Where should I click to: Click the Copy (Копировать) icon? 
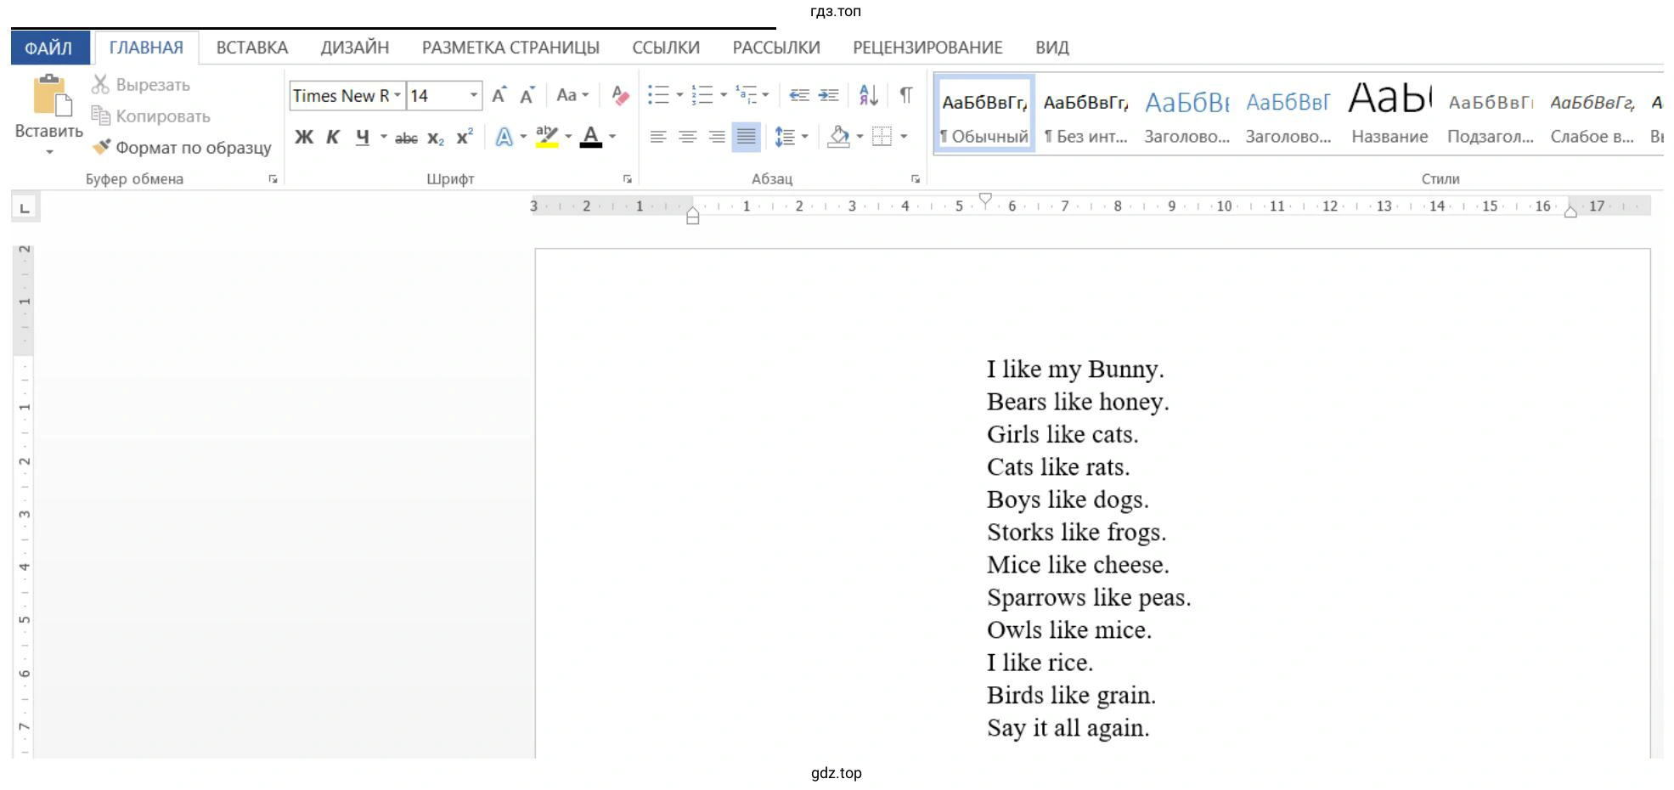[100, 116]
